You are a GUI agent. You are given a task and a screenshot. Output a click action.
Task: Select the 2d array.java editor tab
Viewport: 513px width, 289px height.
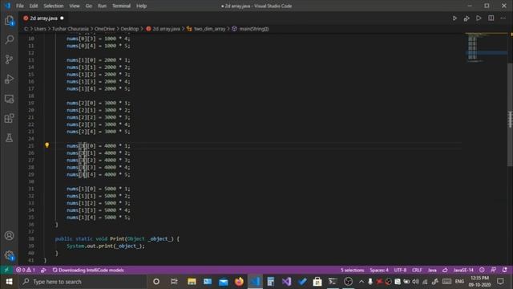click(43, 18)
